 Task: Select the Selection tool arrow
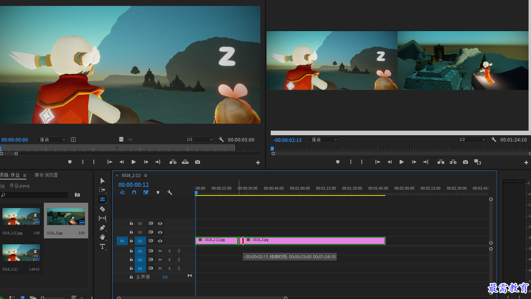pos(102,181)
